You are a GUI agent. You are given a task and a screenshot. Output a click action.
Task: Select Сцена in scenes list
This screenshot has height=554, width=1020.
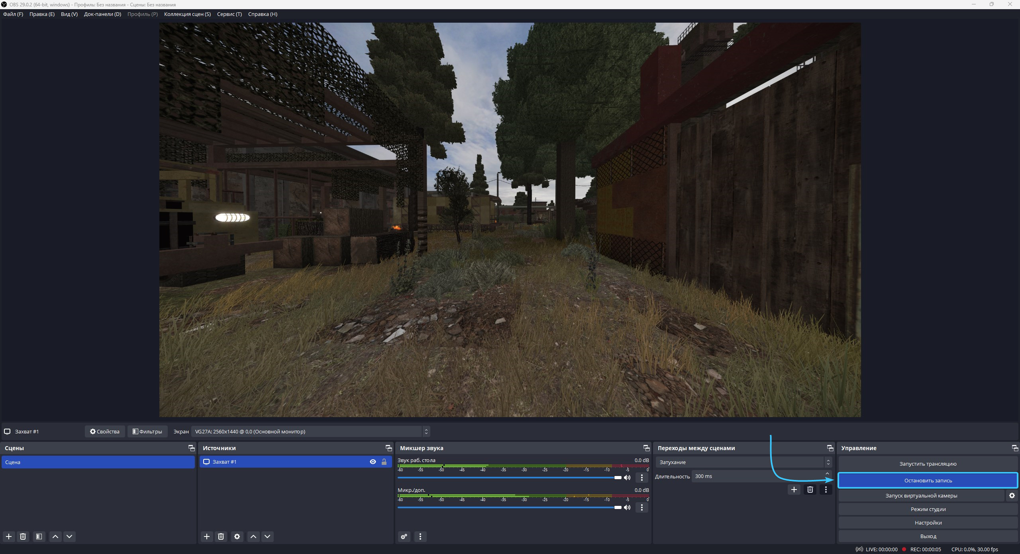point(98,462)
